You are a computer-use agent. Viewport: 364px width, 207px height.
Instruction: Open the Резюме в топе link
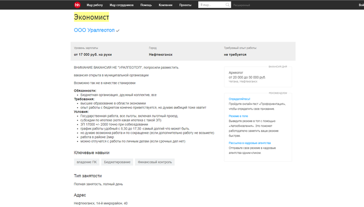coord(238,116)
